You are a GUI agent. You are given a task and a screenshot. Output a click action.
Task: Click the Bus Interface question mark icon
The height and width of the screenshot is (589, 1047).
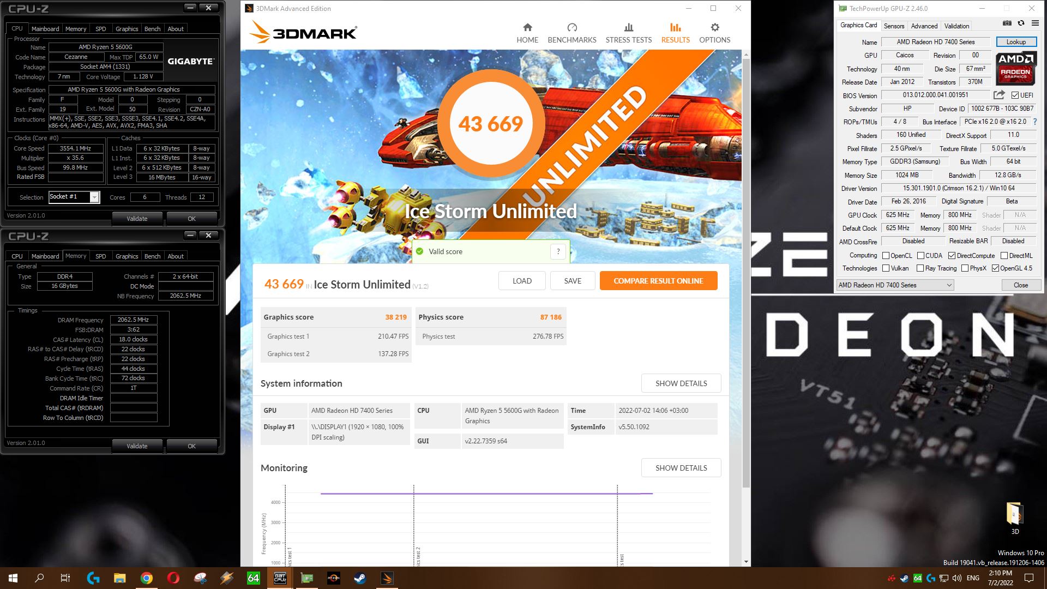[1035, 122]
